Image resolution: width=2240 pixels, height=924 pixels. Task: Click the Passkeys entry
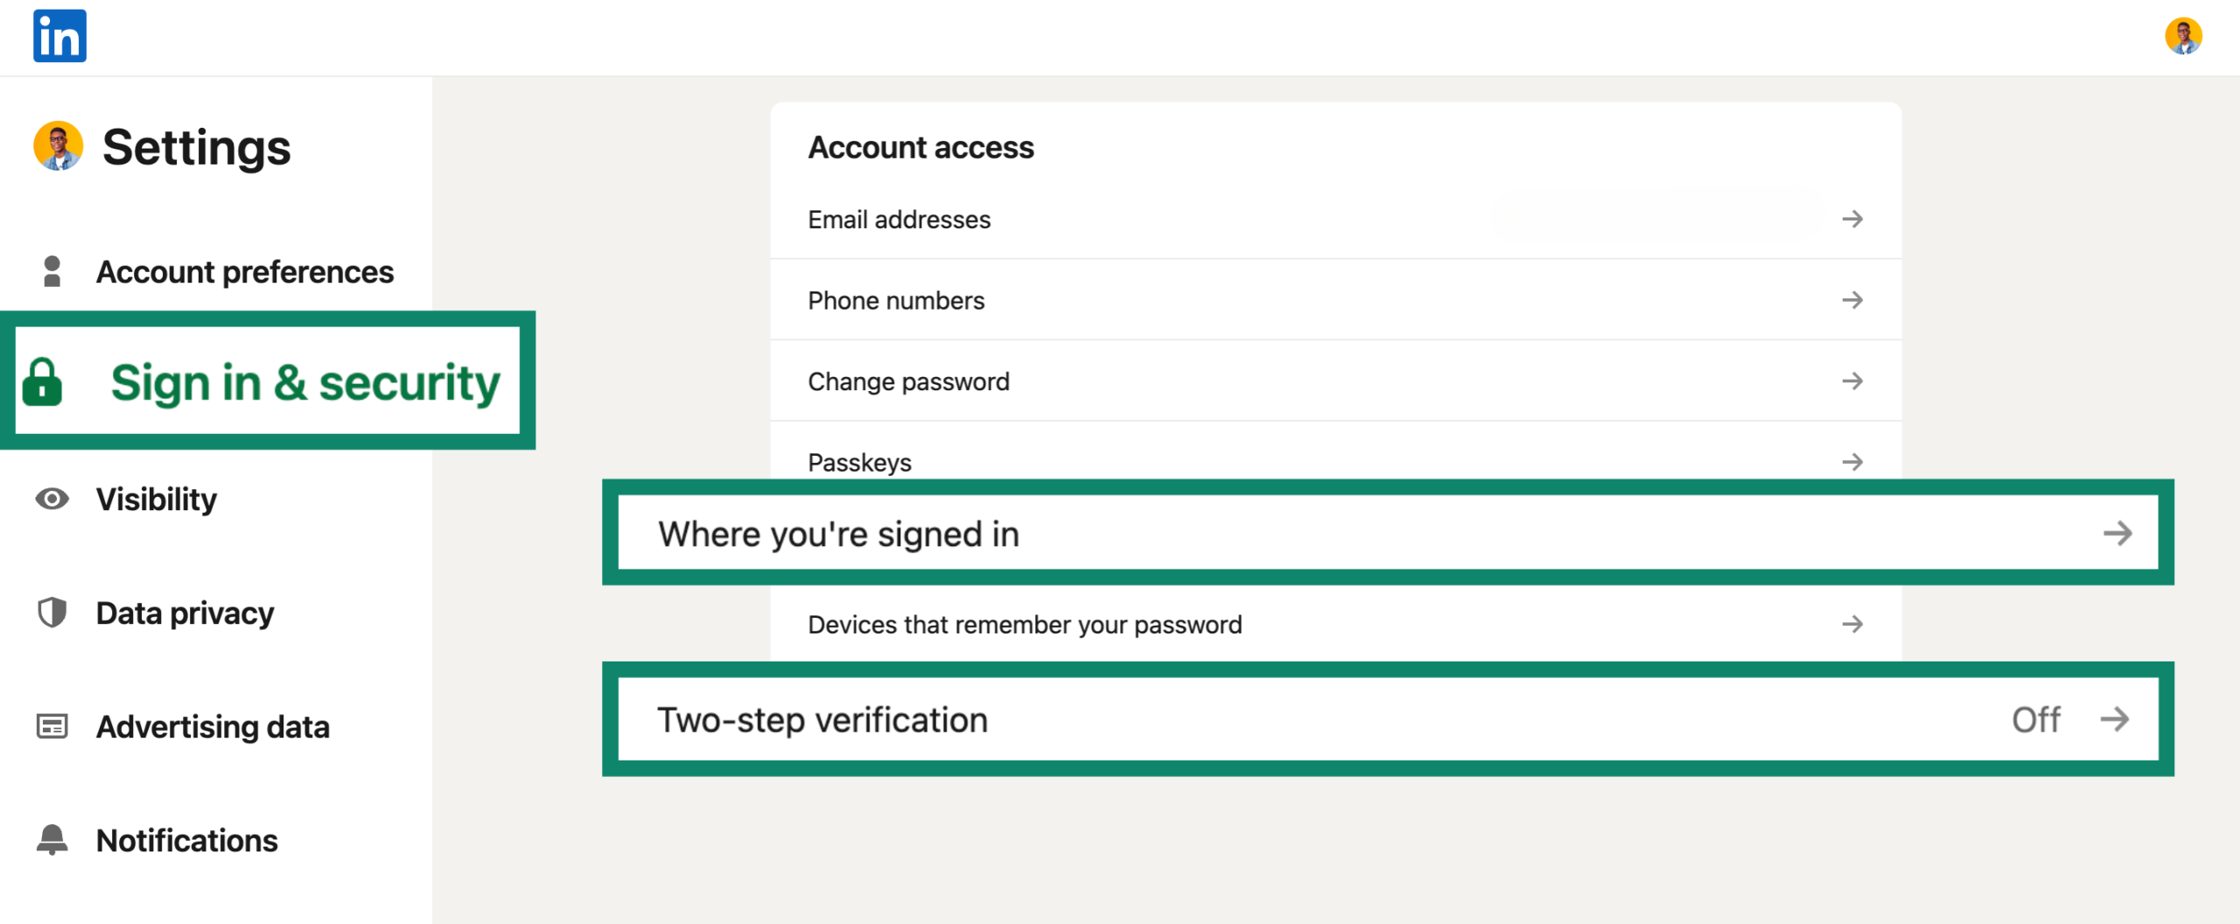pyautogui.click(x=858, y=462)
